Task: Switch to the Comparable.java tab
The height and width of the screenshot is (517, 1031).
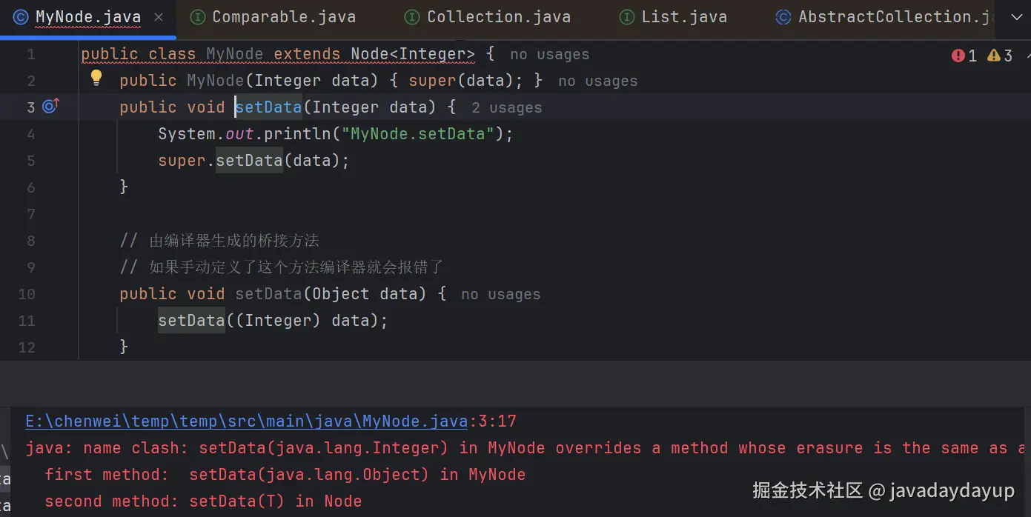Action: click(x=284, y=17)
